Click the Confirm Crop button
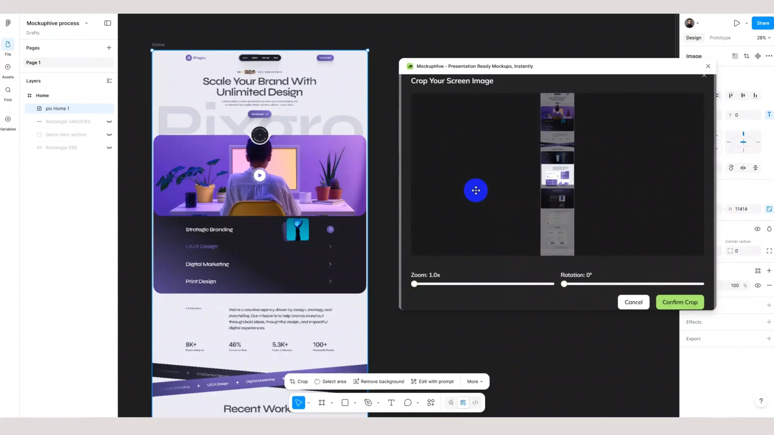 click(x=679, y=302)
